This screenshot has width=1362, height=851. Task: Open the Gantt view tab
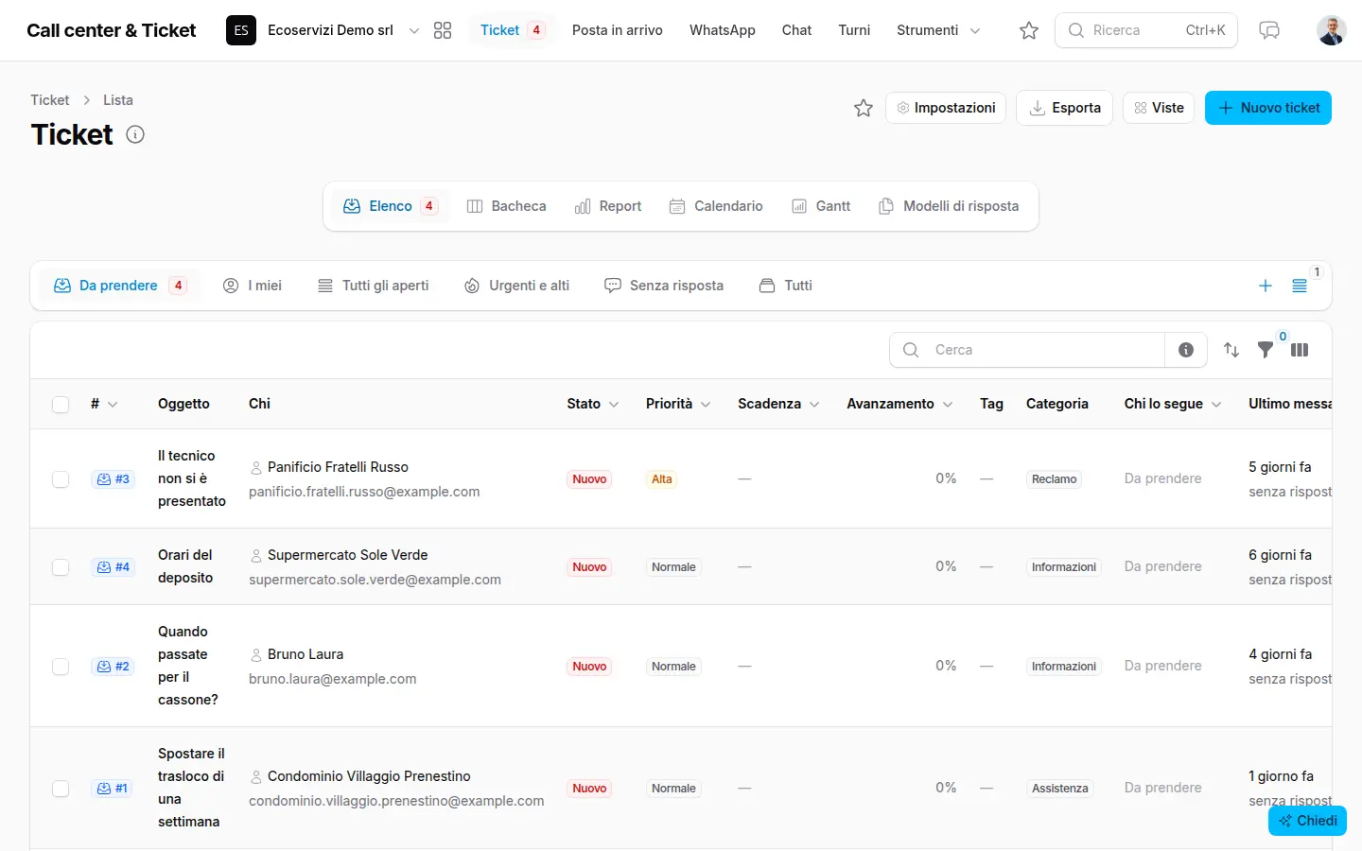coord(821,206)
